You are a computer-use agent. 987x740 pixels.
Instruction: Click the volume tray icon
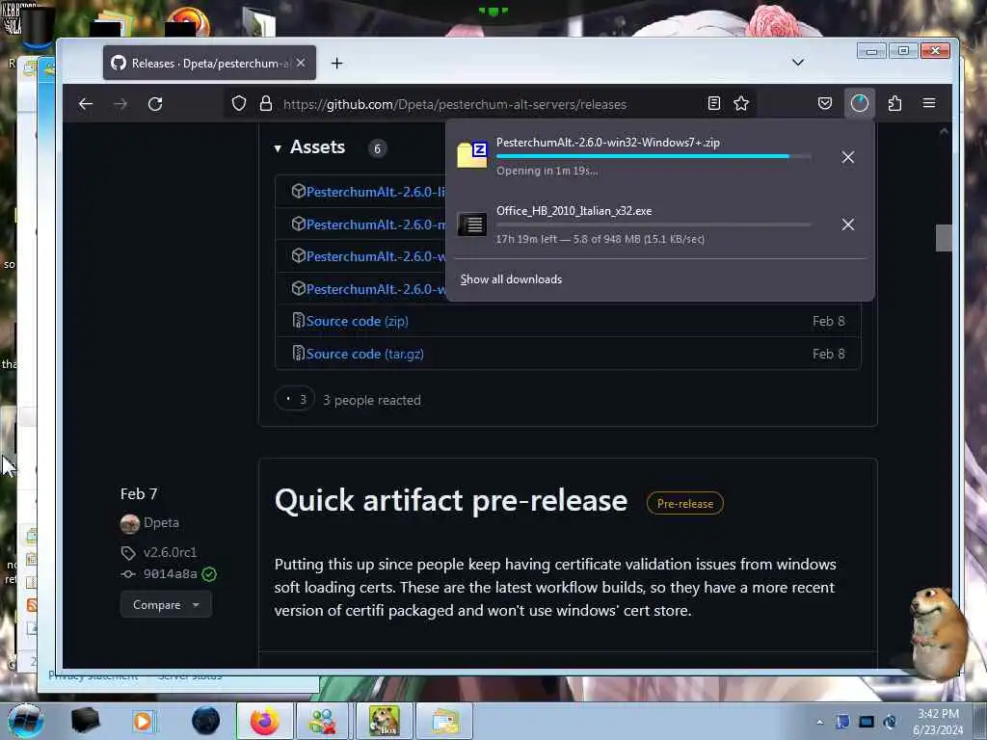click(890, 722)
